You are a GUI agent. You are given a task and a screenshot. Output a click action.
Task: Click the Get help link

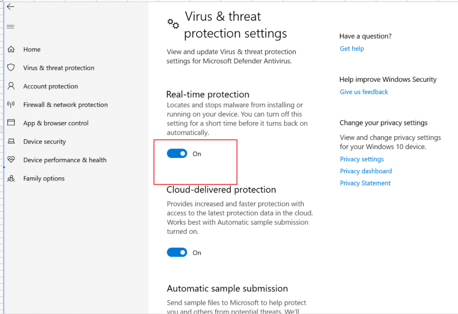[352, 49]
